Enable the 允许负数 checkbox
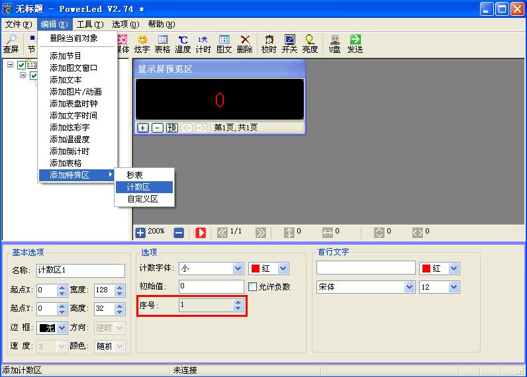 tap(253, 286)
